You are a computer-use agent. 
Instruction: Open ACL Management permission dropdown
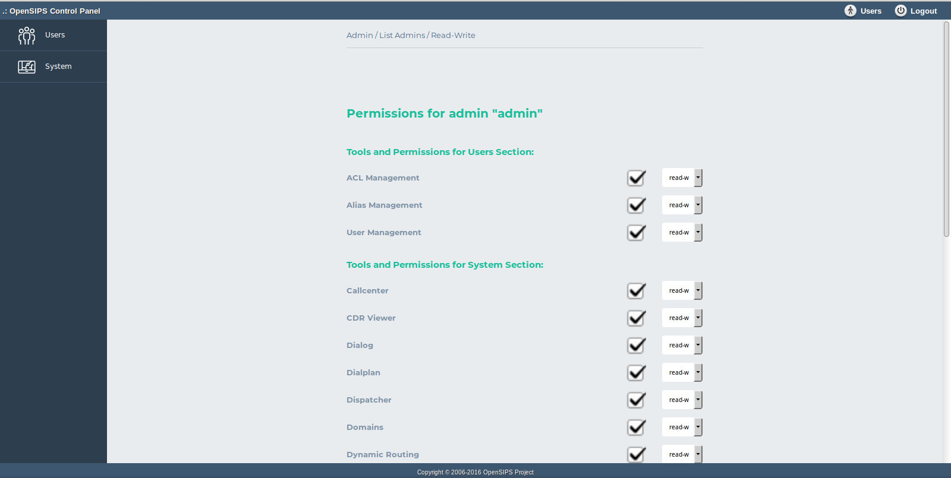[682, 178]
